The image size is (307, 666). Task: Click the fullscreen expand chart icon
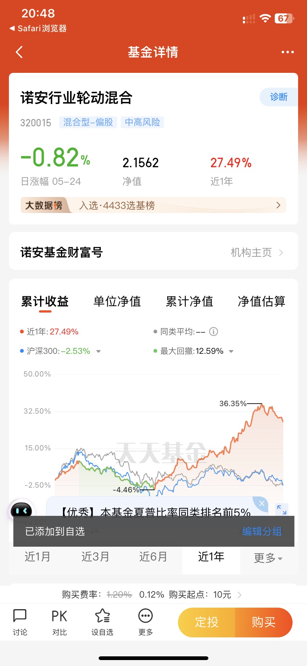coord(282,510)
